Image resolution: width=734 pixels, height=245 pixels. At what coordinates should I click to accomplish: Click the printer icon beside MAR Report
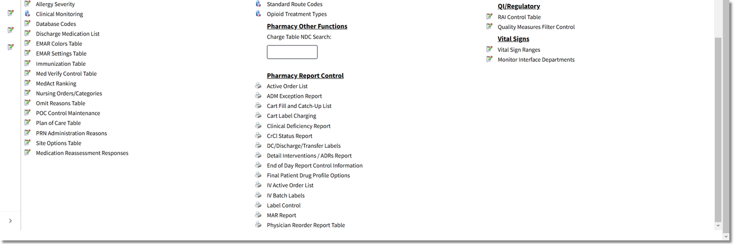click(x=258, y=215)
